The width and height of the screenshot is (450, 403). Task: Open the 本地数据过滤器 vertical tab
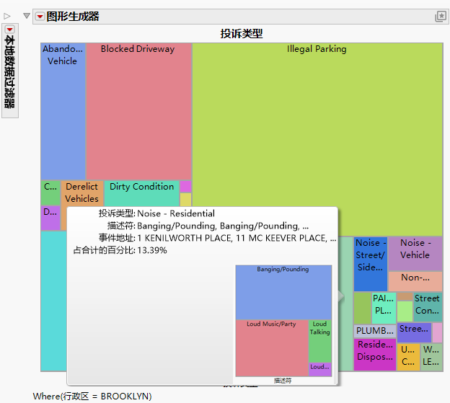pos(10,71)
